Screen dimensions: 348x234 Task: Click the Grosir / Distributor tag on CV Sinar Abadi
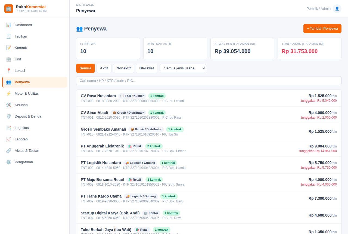tap(128, 113)
